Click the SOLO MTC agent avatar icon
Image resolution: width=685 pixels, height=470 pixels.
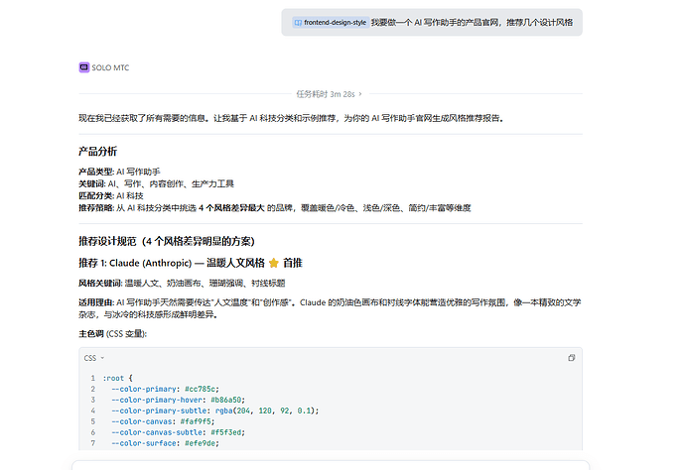pyautogui.click(x=83, y=67)
